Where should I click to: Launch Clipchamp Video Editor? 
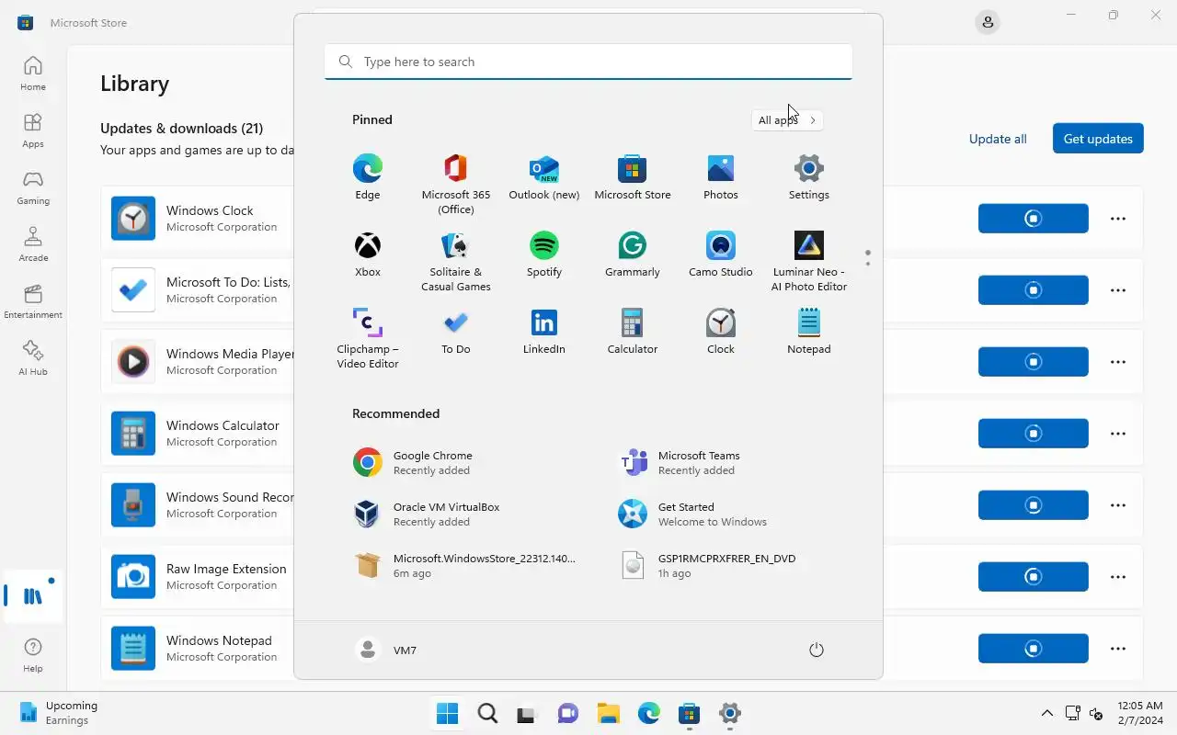(368, 339)
